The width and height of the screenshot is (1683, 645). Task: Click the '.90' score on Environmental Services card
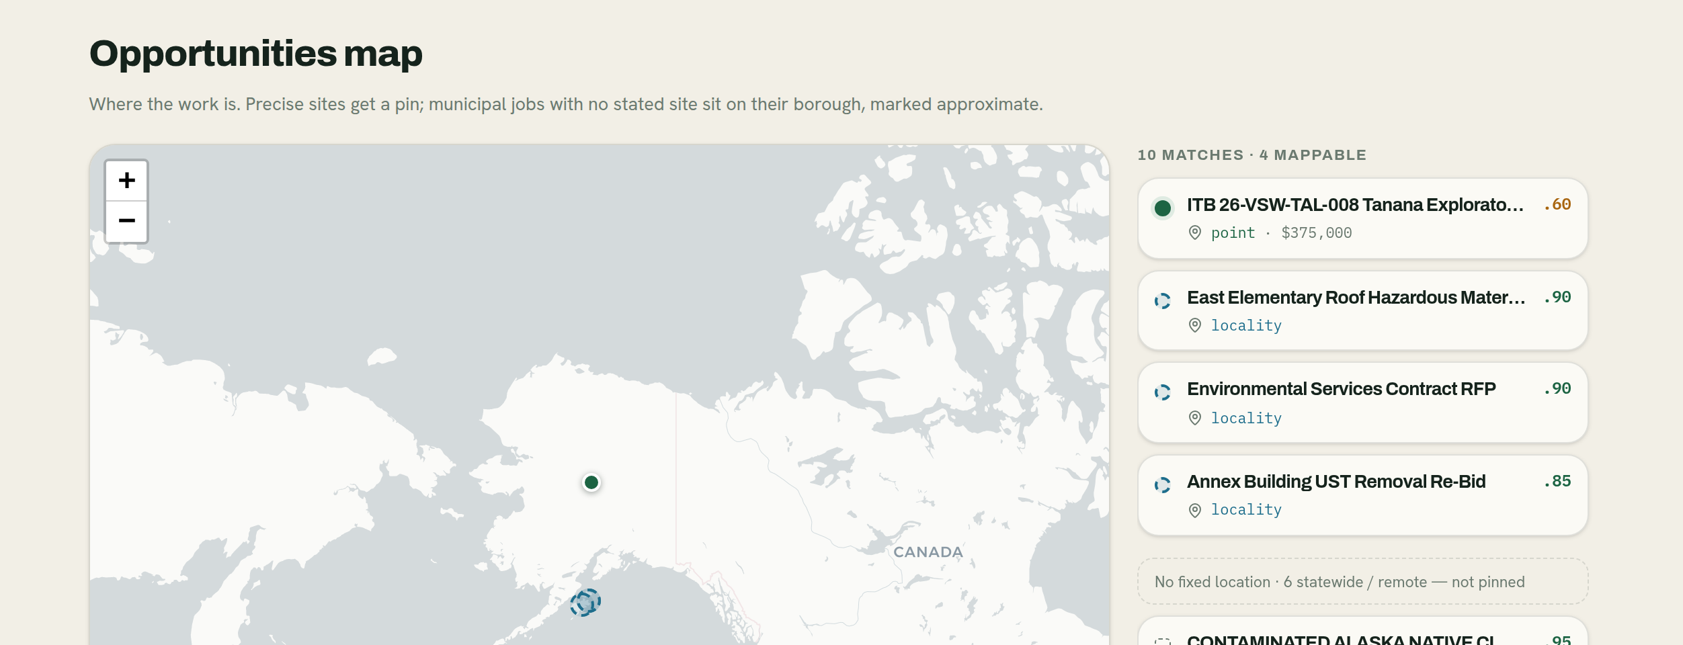(1557, 389)
